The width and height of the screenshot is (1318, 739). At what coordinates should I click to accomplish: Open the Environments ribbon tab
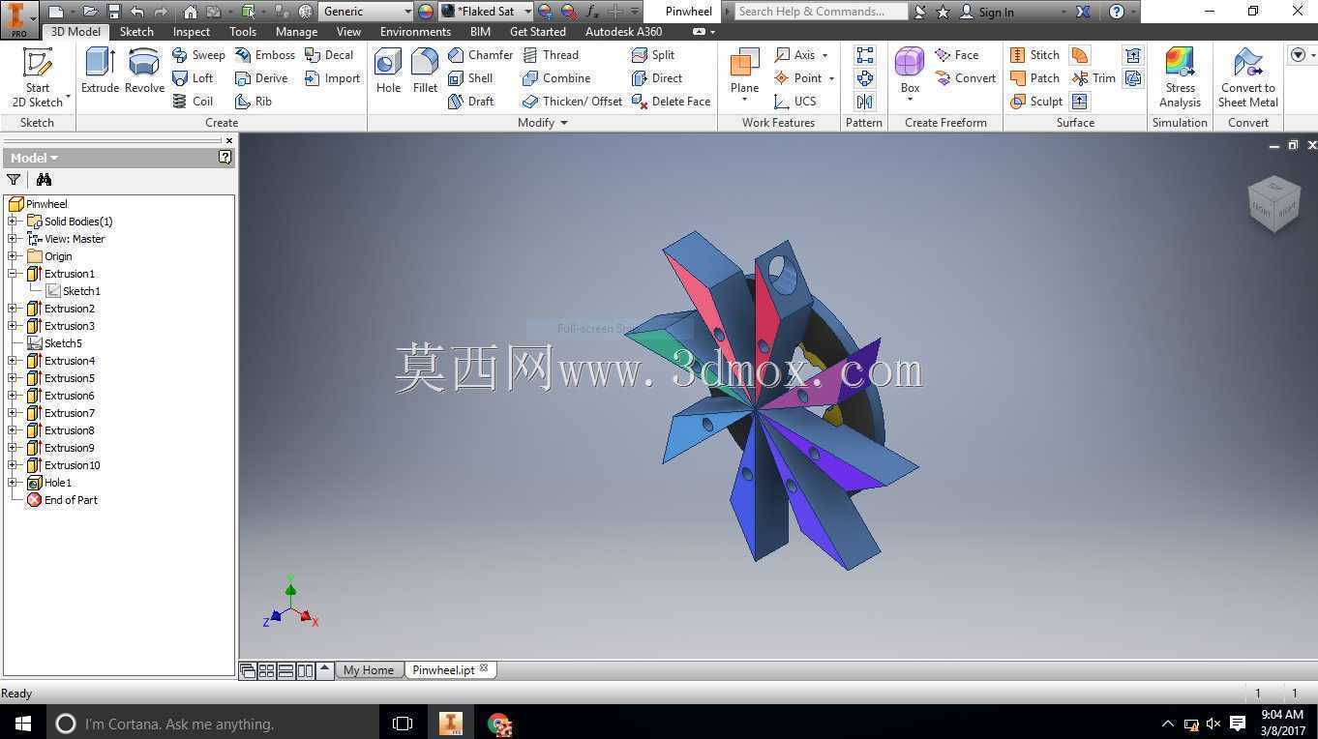pyautogui.click(x=415, y=32)
